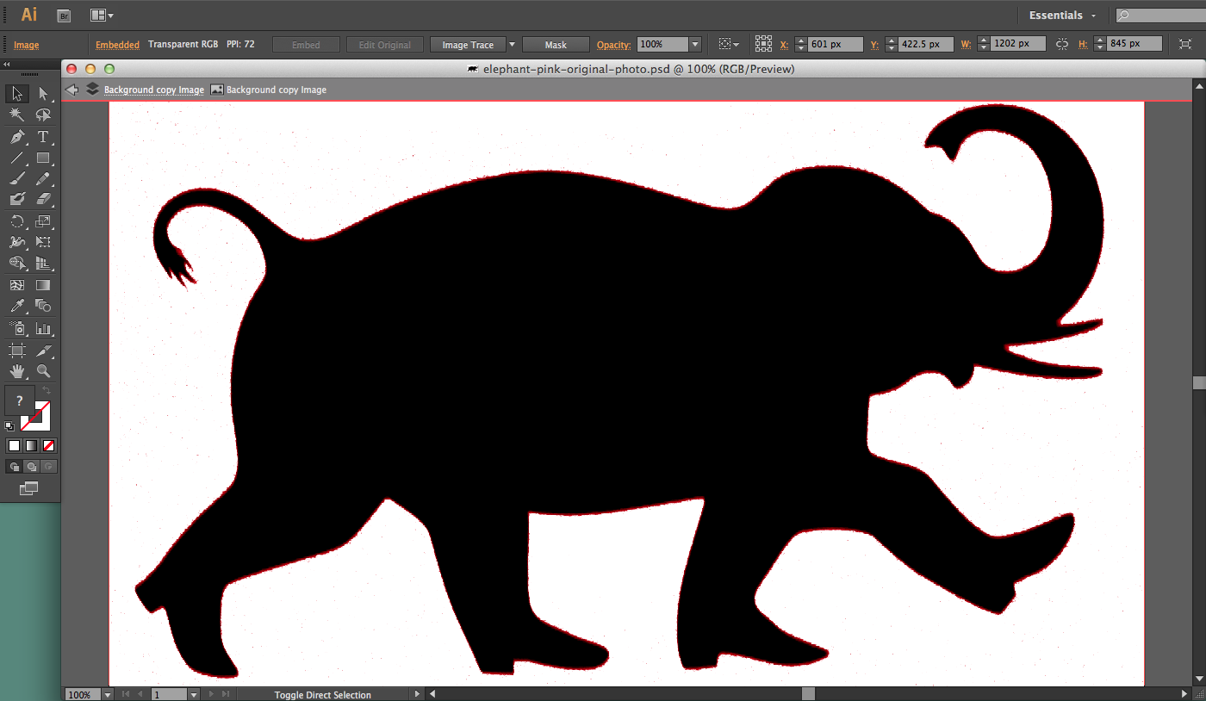Click the Reference Point grid icon
The image size is (1206, 701).
763,44
